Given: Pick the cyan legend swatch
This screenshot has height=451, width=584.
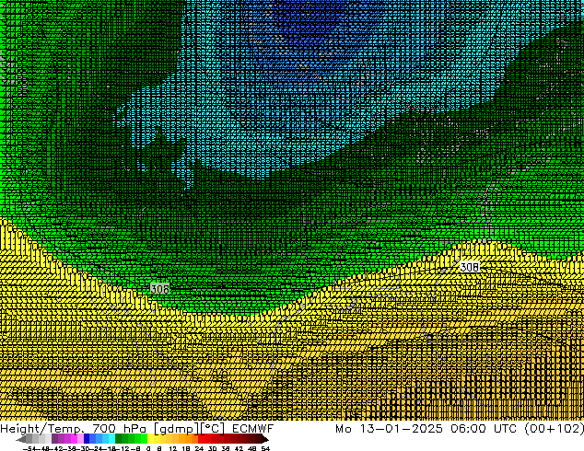Looking at the screenshot, I should click(x=111, y=439).
